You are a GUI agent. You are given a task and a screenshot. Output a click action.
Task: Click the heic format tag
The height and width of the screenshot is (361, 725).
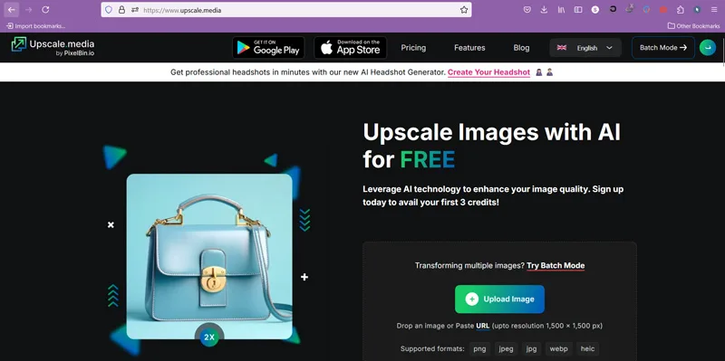click(587, 348)
